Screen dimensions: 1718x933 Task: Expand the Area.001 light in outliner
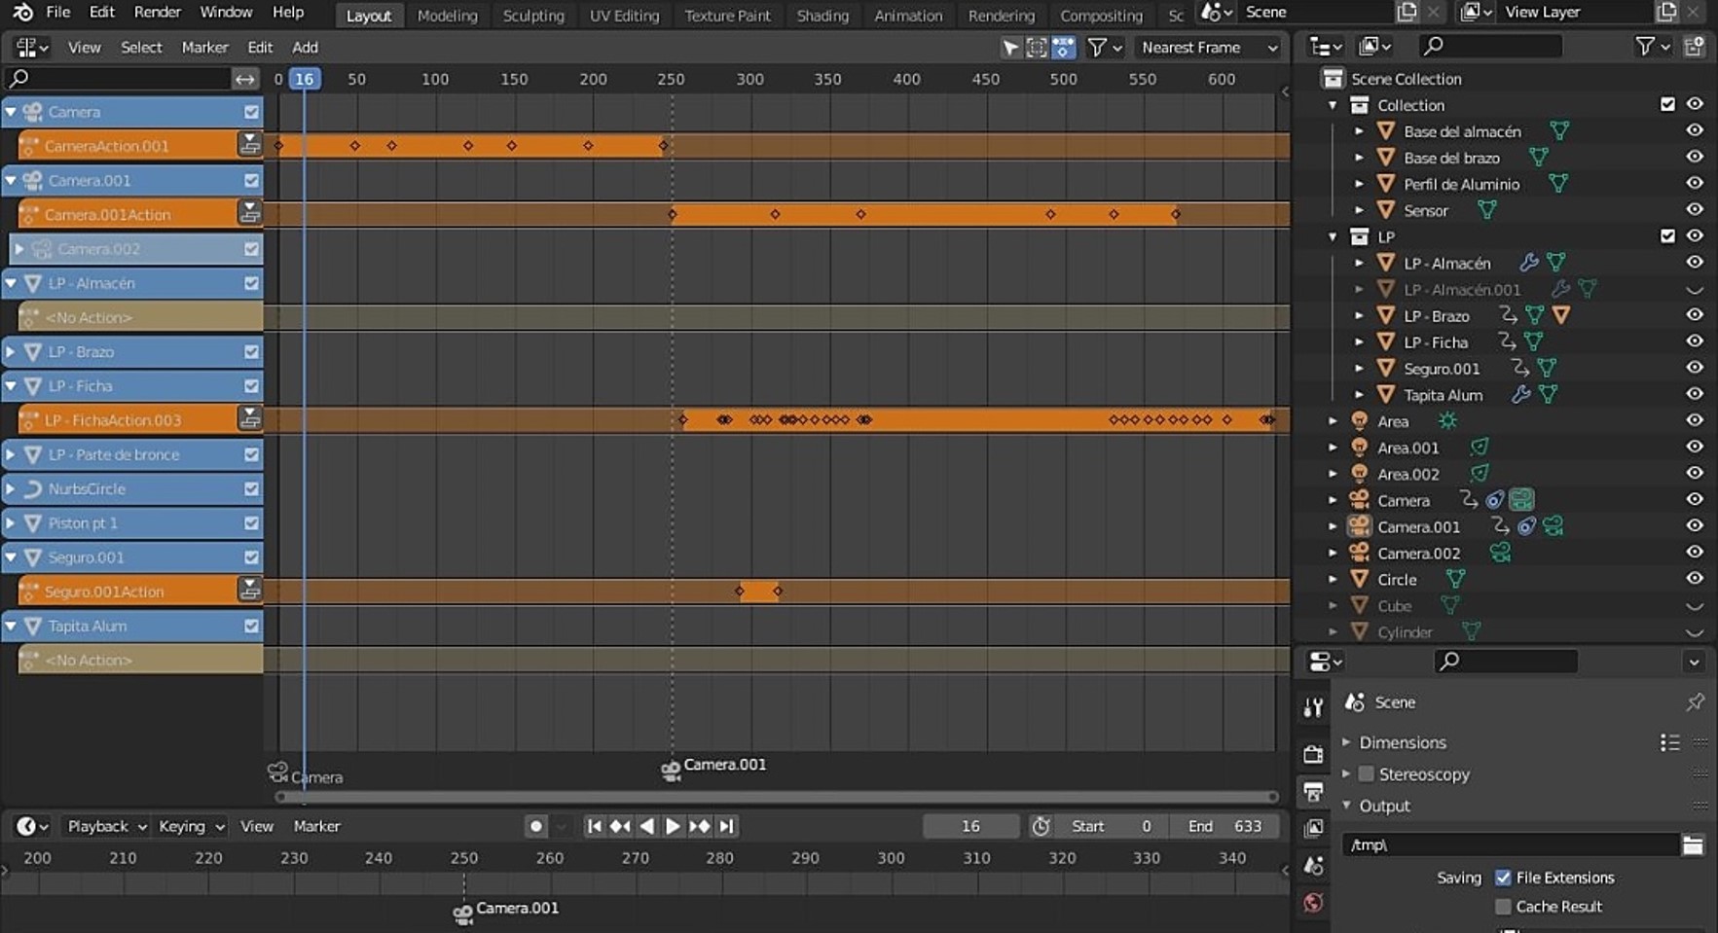pos(1333,448)
